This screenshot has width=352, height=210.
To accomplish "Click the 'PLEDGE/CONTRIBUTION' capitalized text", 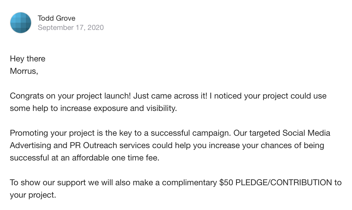I will coord(283,182).
